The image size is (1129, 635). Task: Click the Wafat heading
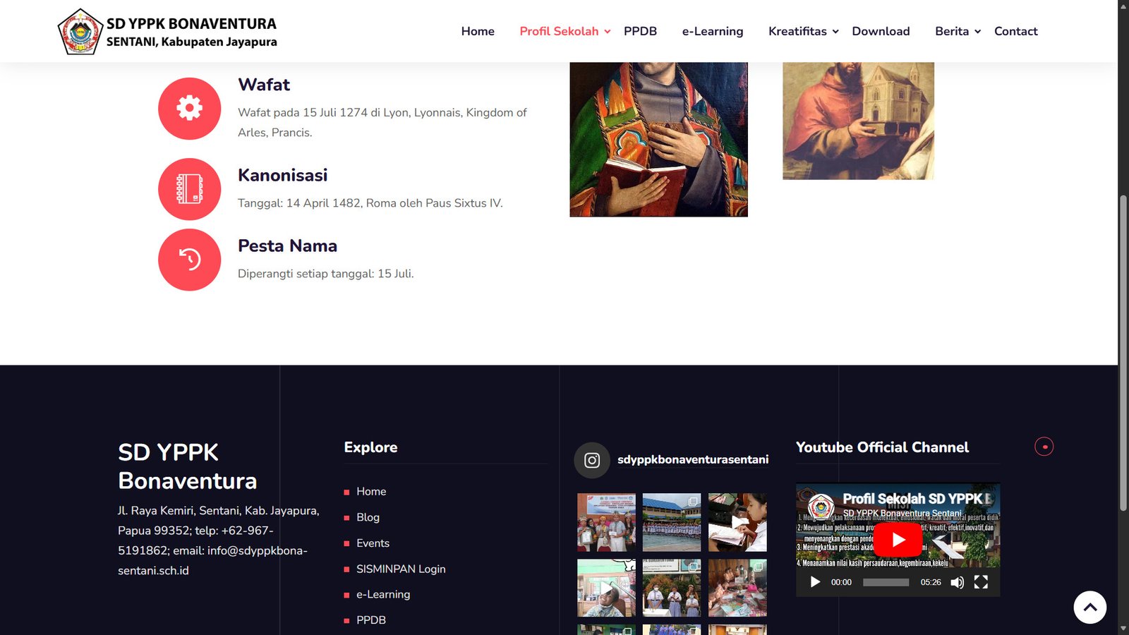264,85
